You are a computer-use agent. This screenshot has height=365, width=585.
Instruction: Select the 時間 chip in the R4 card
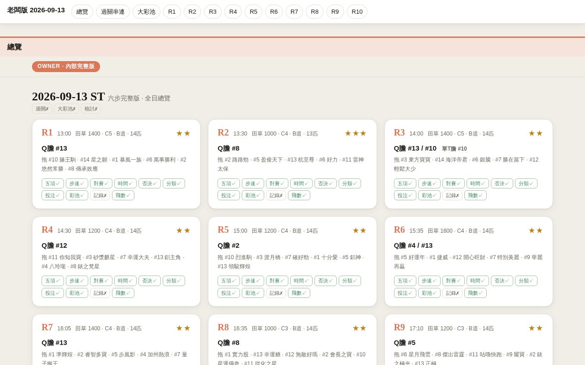(125, 281)
